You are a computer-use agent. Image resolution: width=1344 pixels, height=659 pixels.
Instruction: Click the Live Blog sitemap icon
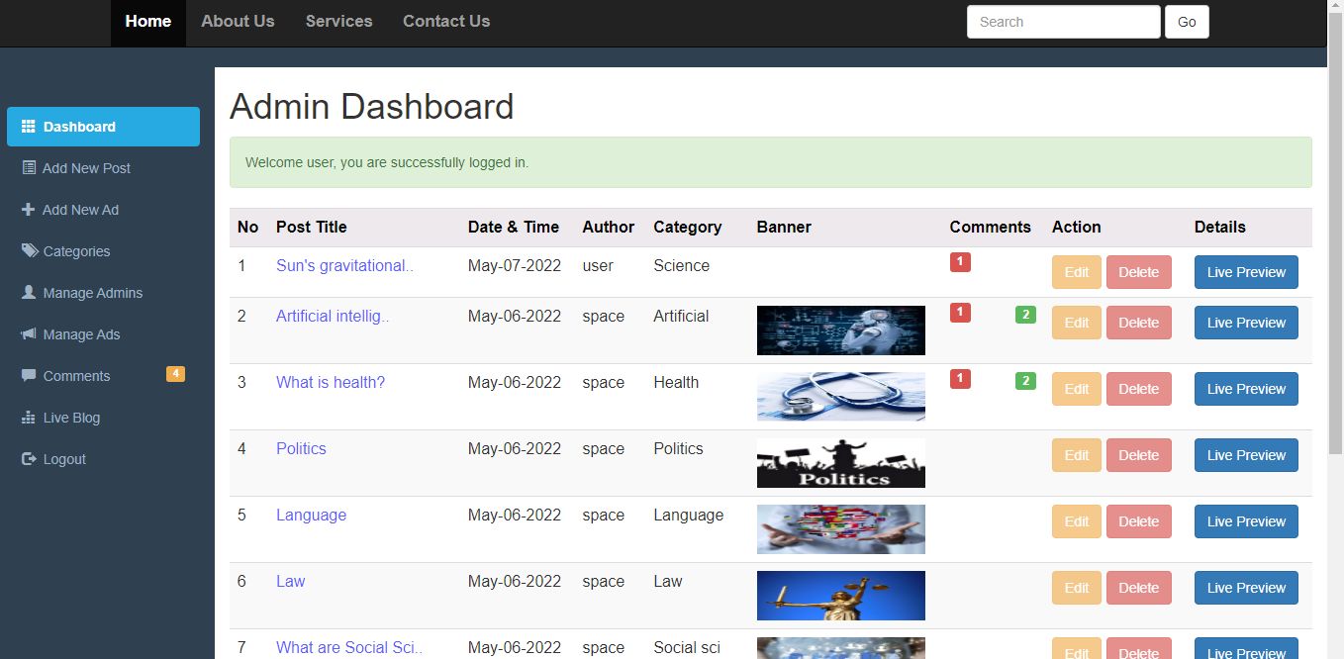(x=29, y=418)
